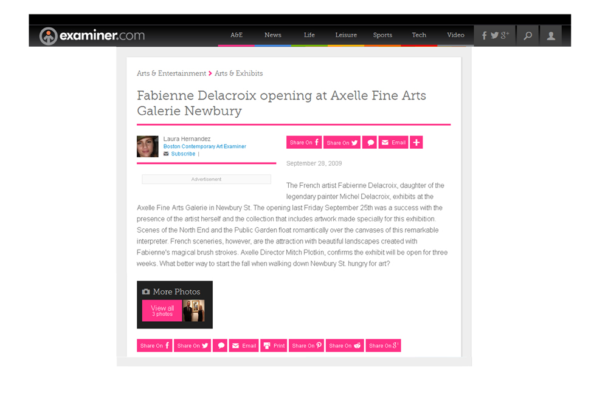The image size is (608, 405).
Task: Open Arts & Entertainment breadcrumb link
Action: pos(171,73)
